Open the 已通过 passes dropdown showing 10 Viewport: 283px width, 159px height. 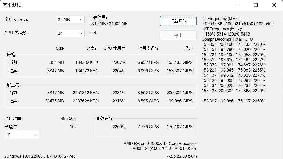click(22, 135)
